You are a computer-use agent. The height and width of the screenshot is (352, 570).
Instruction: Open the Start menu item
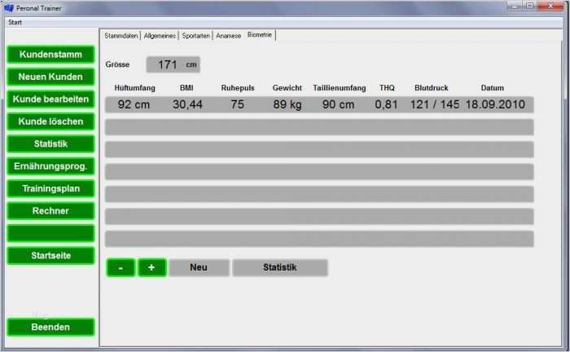point(15,23)
